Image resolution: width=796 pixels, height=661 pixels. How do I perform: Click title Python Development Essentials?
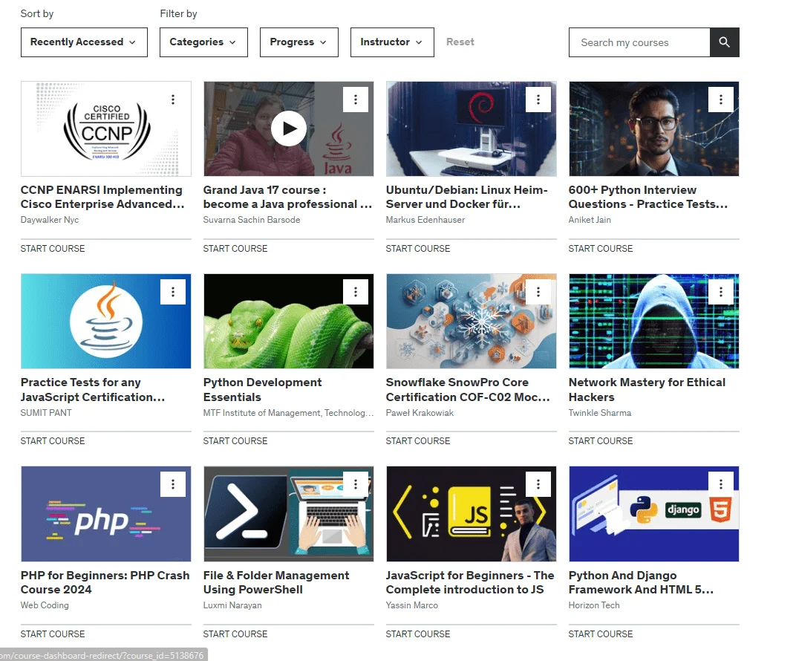(262, 389)
